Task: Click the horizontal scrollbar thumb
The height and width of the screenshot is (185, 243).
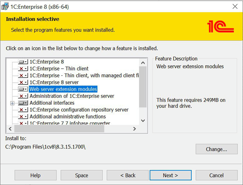Action: pyautogui.click(x=59, y=129)
